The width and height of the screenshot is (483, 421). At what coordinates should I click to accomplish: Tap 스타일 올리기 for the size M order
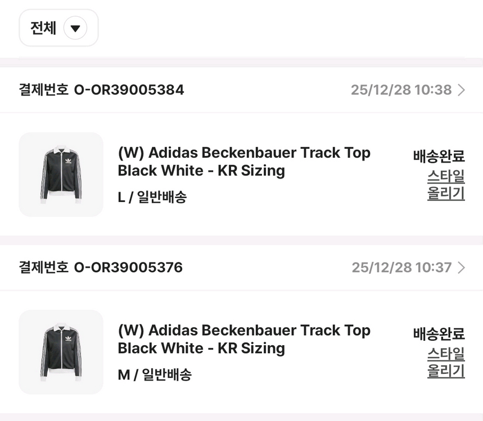tap(446, 363)
